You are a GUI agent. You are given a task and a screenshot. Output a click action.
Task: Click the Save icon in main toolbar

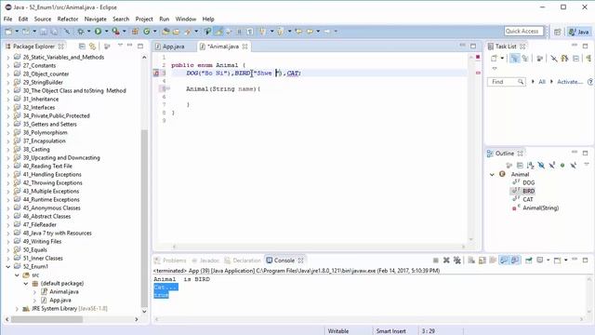pyautogui.click(x=44, y=31)
